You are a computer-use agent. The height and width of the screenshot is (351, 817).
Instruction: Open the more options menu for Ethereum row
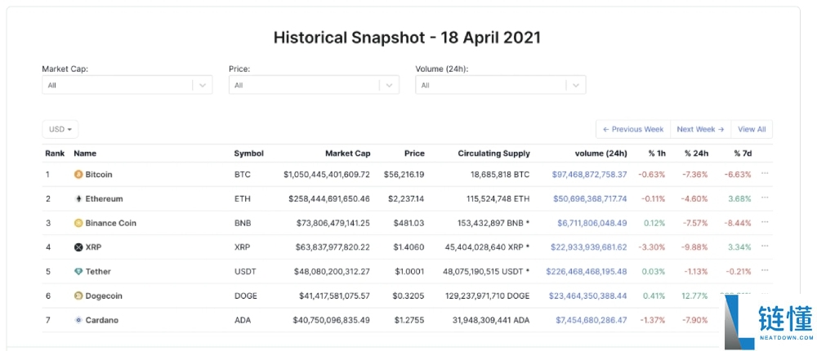coord(765,198)
